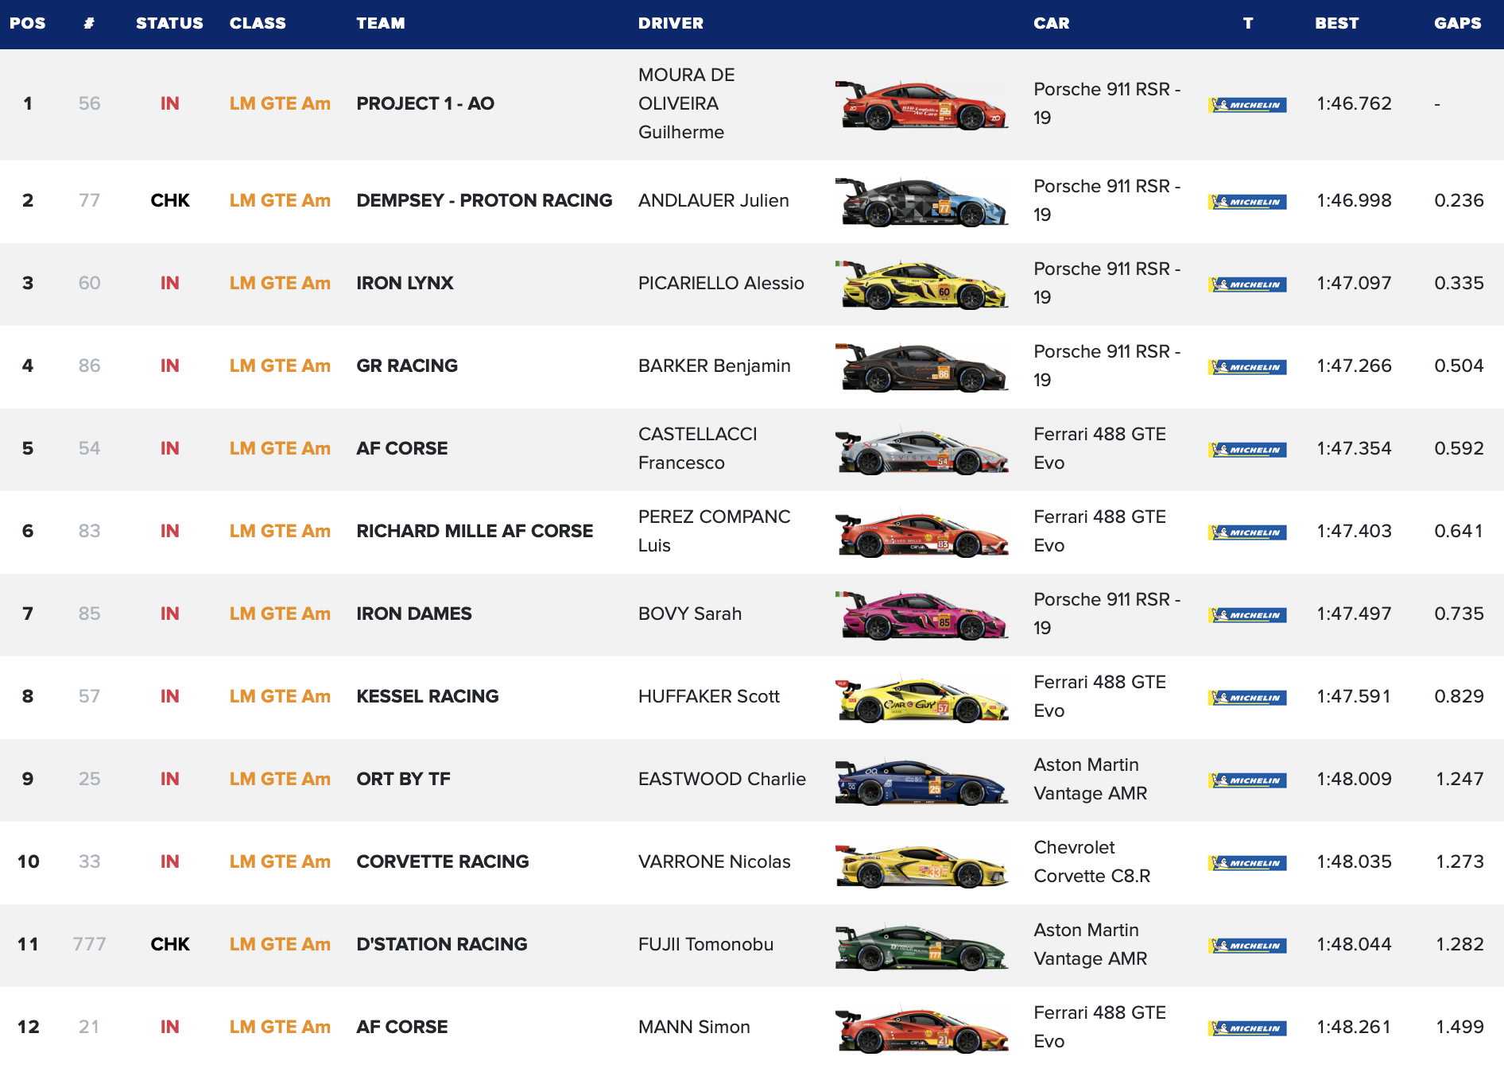Click gap value 1.499
1504x1076 pixels.
pyautogui.click(x=1459, y=1027)
